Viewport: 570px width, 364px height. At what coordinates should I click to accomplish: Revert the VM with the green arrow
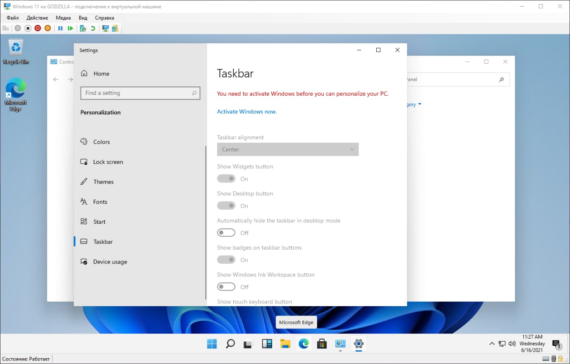pyautogui.click(x=93, y=28)
